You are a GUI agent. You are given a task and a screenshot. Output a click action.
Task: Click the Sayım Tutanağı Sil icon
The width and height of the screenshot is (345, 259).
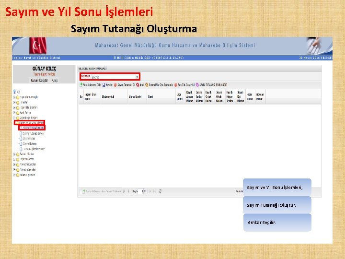115,85
